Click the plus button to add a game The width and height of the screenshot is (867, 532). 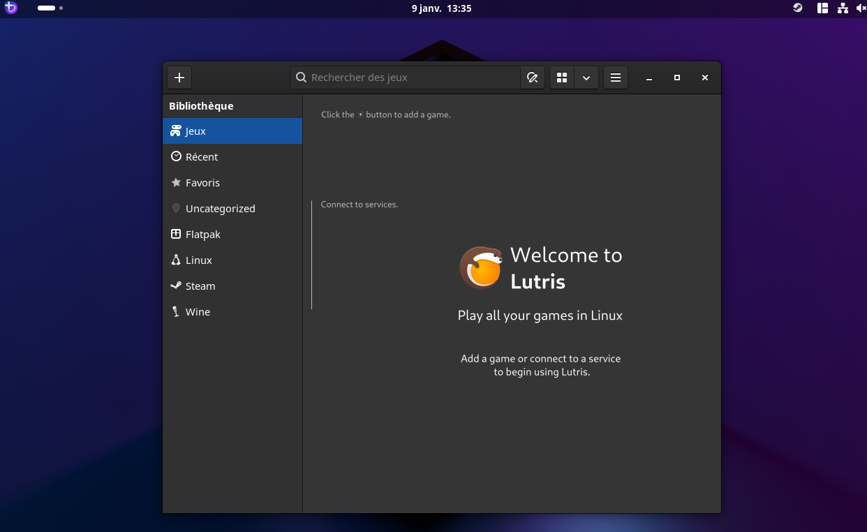point(179,77)
